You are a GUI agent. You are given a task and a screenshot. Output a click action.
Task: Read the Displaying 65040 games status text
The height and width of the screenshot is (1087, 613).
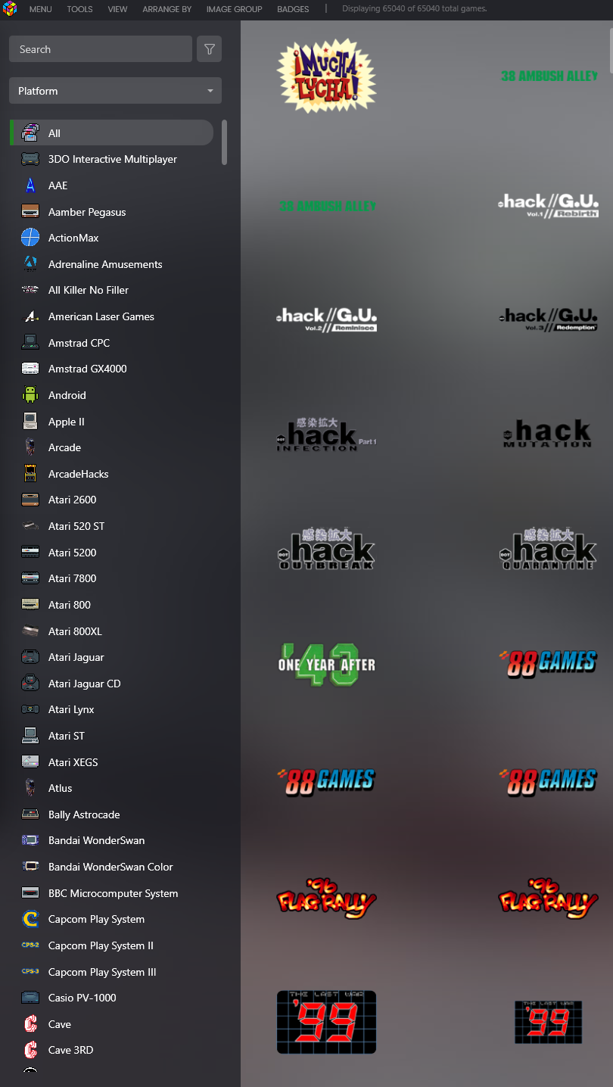[x=415, y=9]
